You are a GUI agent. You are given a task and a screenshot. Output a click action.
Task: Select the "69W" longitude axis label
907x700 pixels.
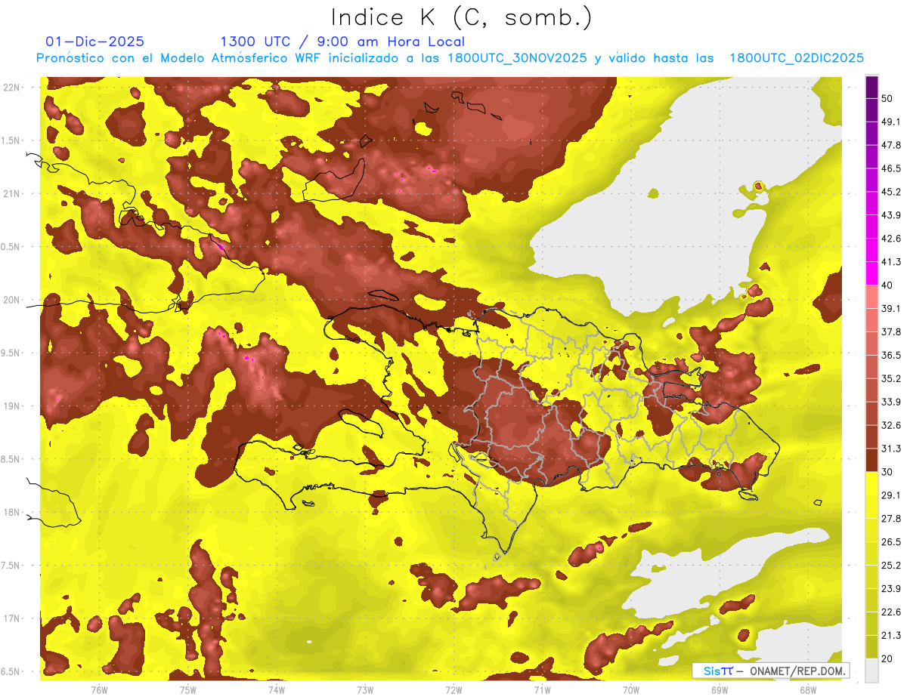pos(720,690)
